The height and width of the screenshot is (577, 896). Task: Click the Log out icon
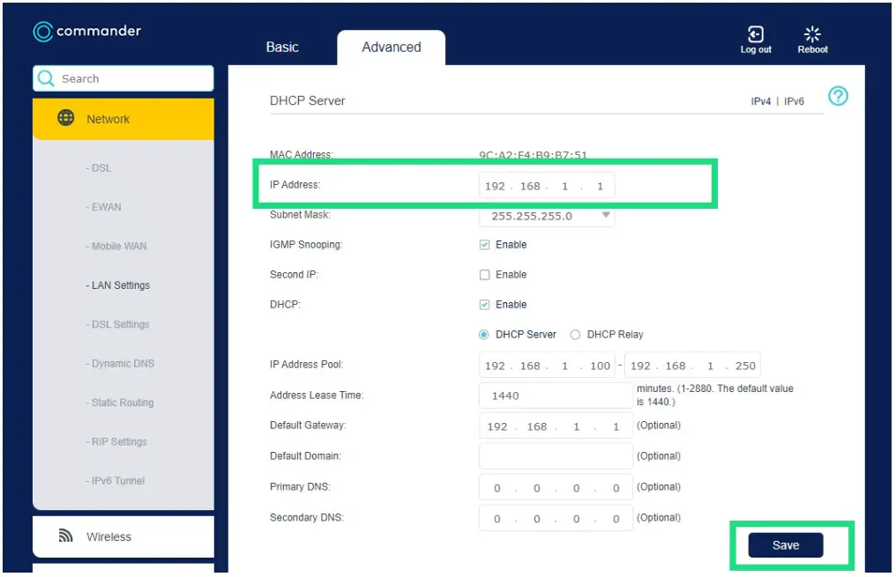pos(756,33)
